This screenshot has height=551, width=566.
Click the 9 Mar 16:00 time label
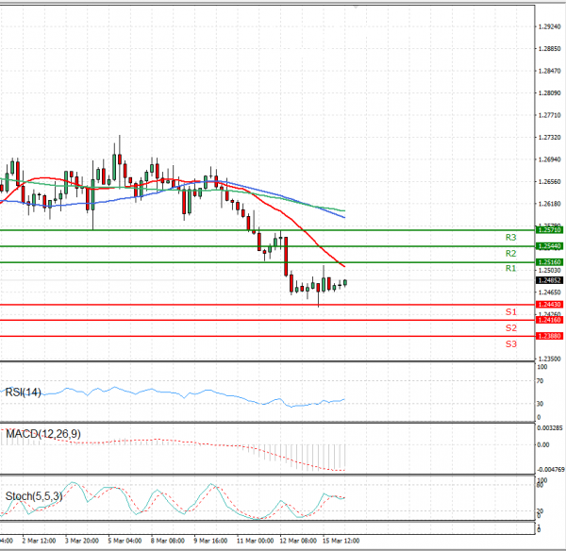tap(210, 541)
